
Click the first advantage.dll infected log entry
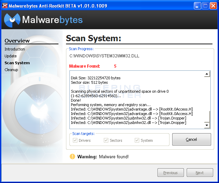tap(132, 109)
